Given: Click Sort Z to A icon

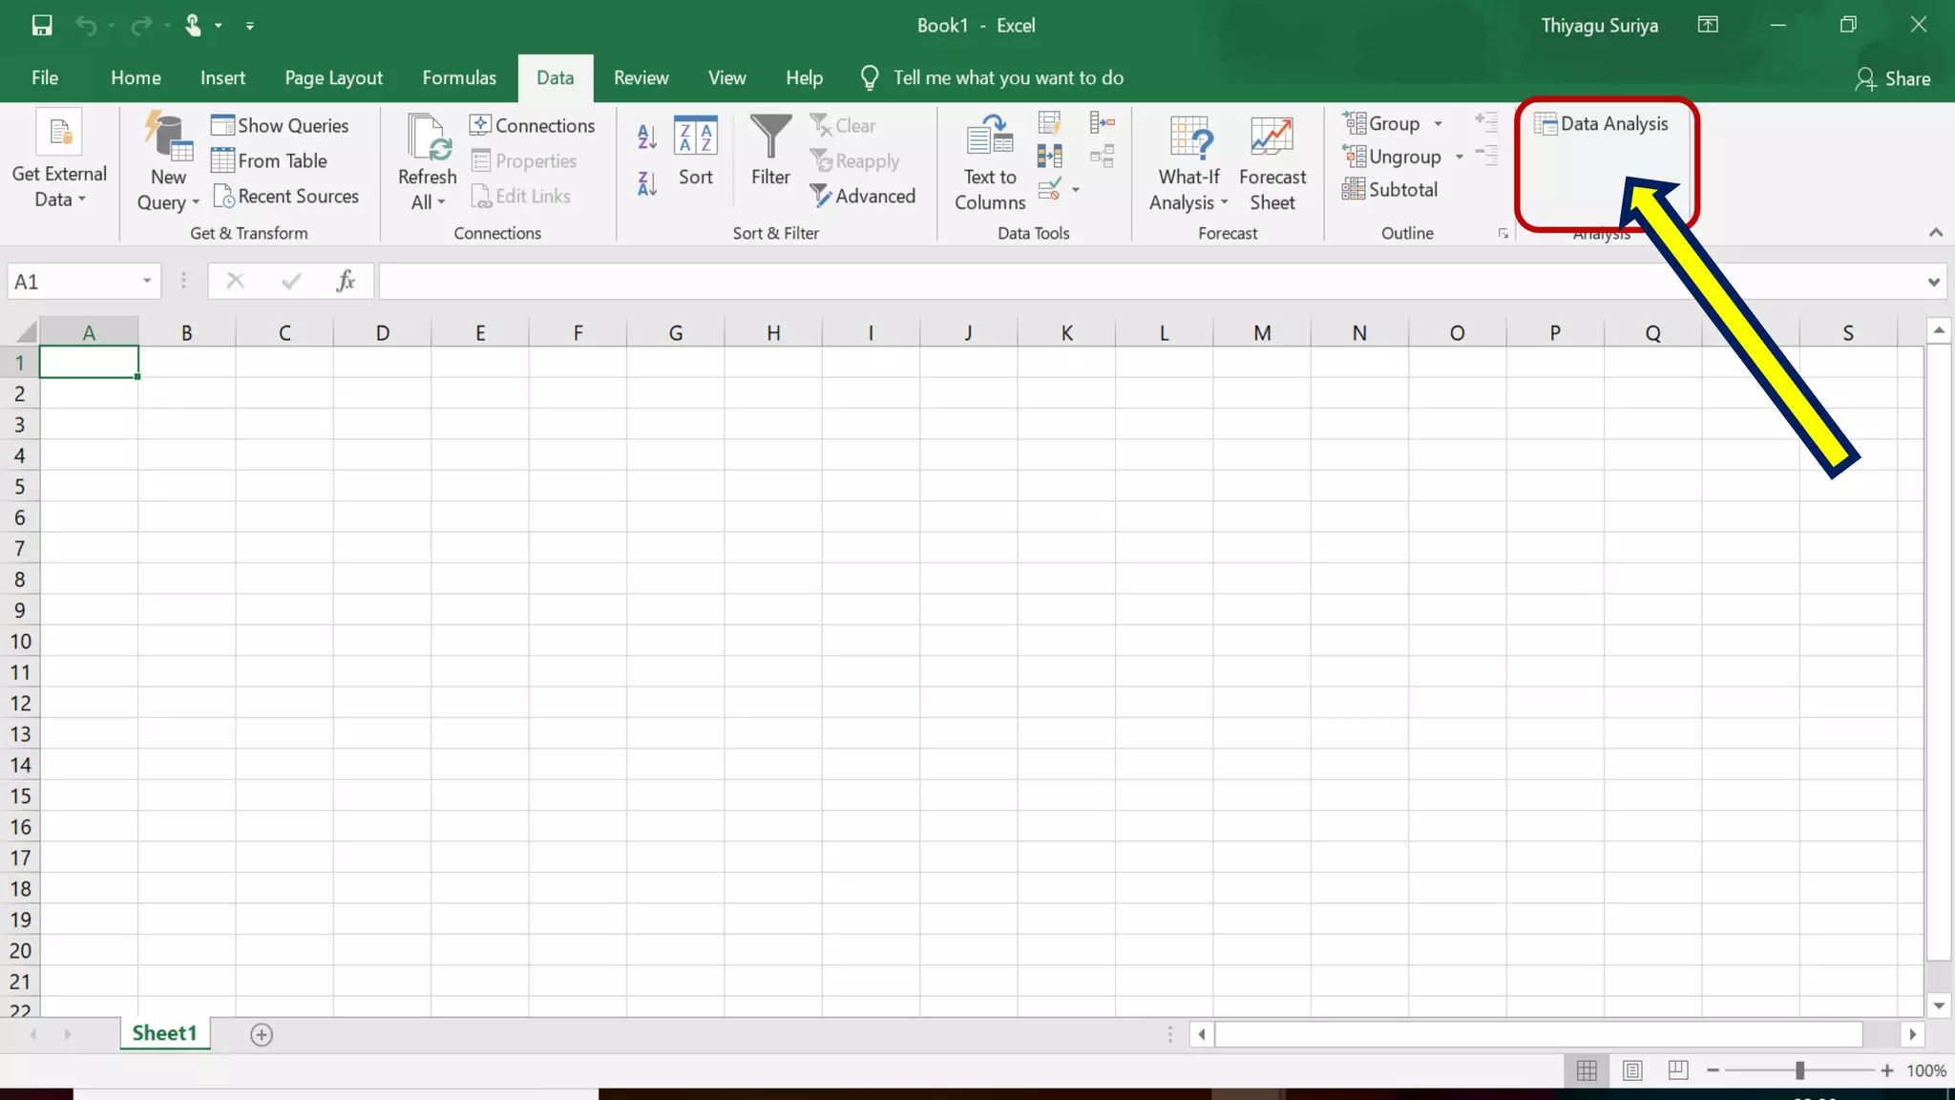Looking at the screenshot, I should pyautogui.click(x=646, y=183).
